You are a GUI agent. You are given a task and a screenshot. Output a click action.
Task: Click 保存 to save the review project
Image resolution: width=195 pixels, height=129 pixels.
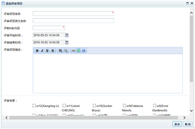tap(177, 124)
